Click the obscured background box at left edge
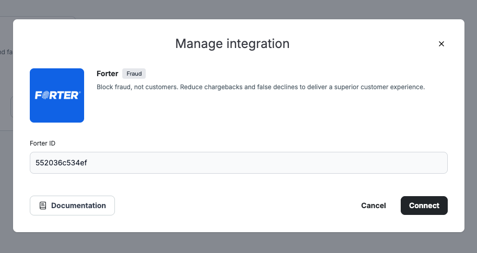Screen dimensions: 477x253 (x=11, y=107)
